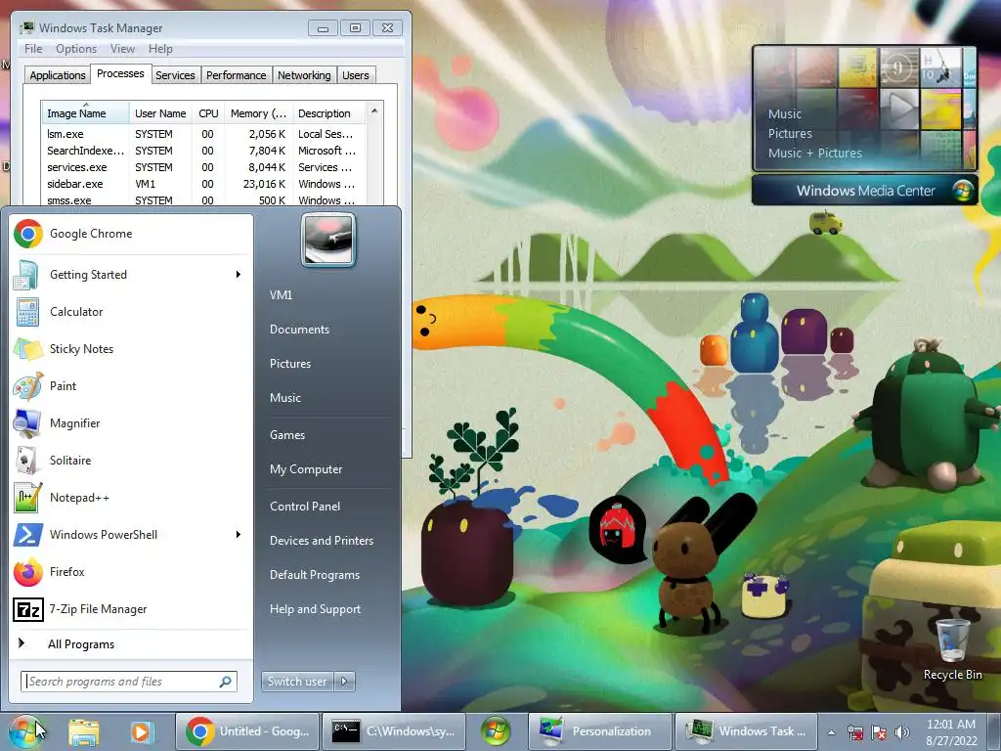This screenshot has width=1001, height=751.
Task: Switch to C:\Windows command prompt taskbar button
Action: 393,731
